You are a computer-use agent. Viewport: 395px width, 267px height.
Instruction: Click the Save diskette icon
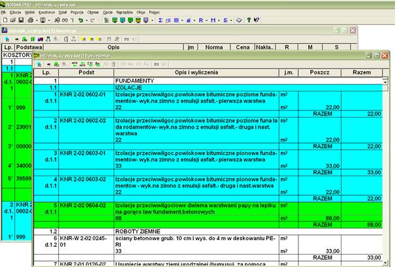21,21
